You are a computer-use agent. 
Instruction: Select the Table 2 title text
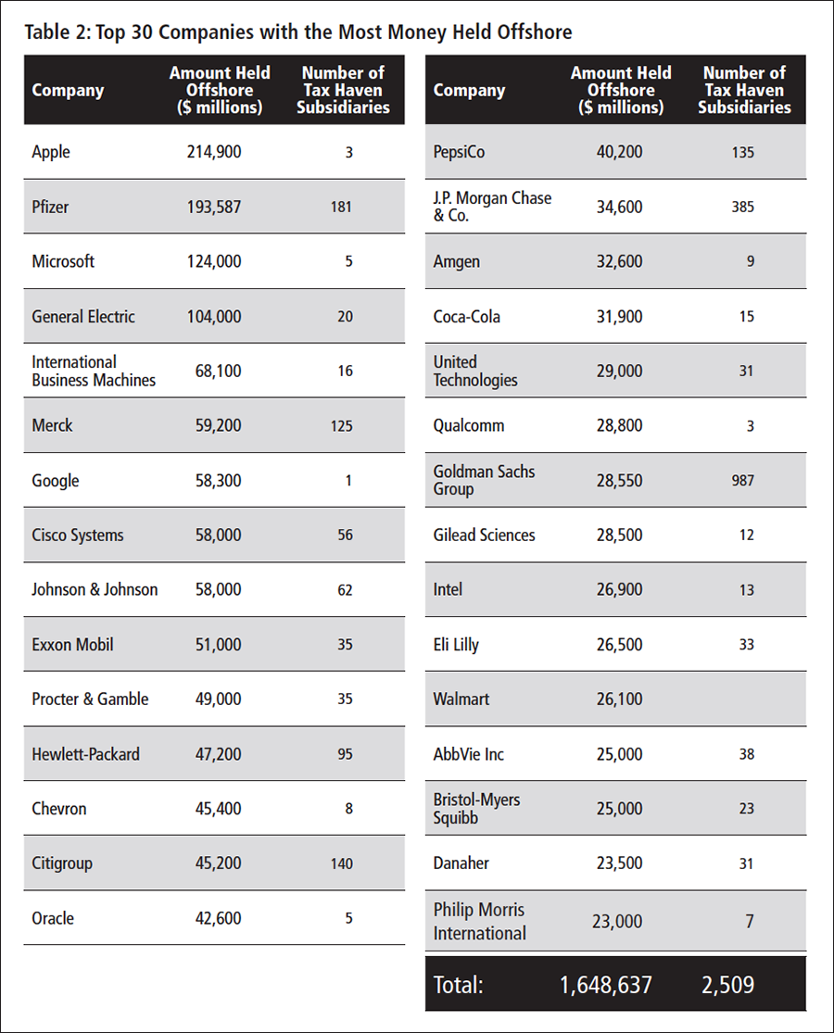pyautogui.click(x=298, y=31)
